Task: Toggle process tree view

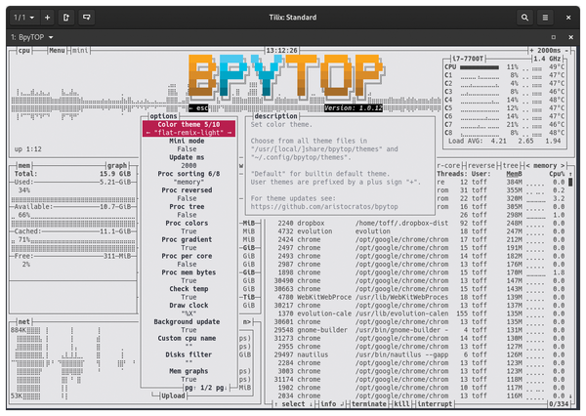Action: click(511, 165)
